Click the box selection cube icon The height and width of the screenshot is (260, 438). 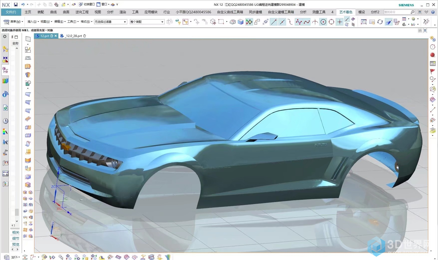click(x=213, y=22)
